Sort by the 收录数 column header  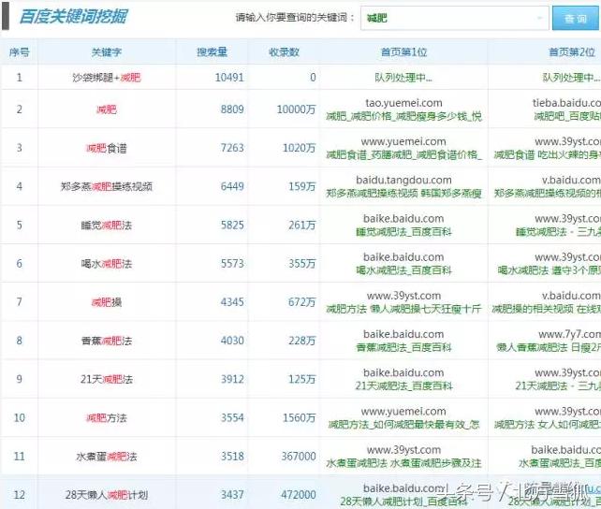coord(284,51)
